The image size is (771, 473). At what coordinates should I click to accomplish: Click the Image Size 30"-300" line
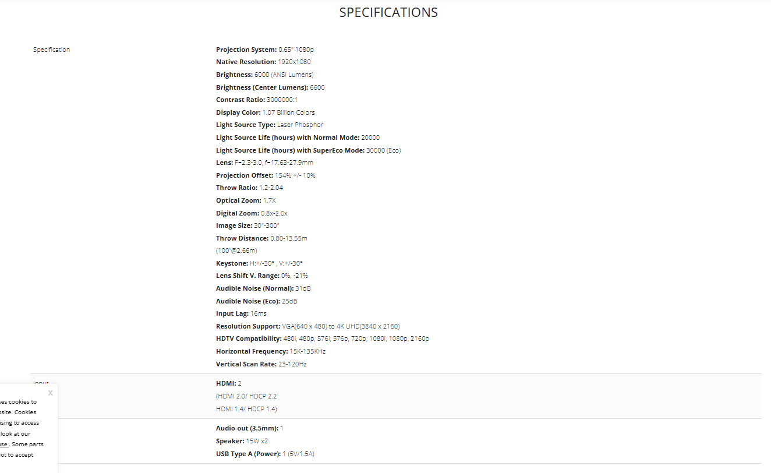click(x=247, y=225)
